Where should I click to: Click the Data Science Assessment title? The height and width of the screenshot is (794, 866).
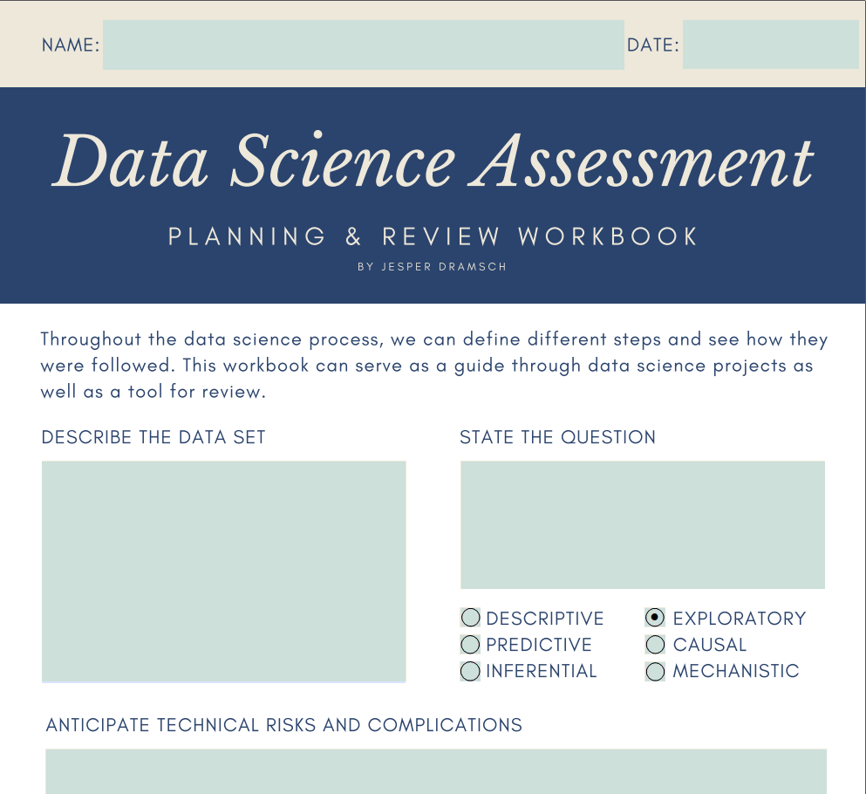coord(433,161)
